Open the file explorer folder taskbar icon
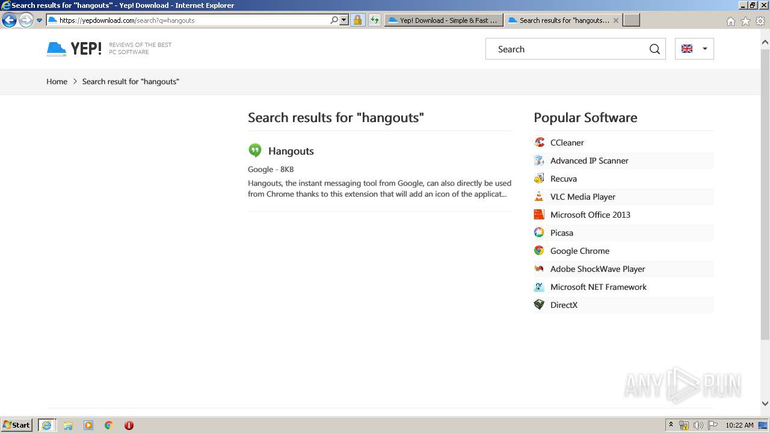 [68, 425]
